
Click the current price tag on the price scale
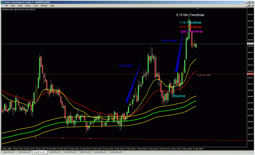250,44
